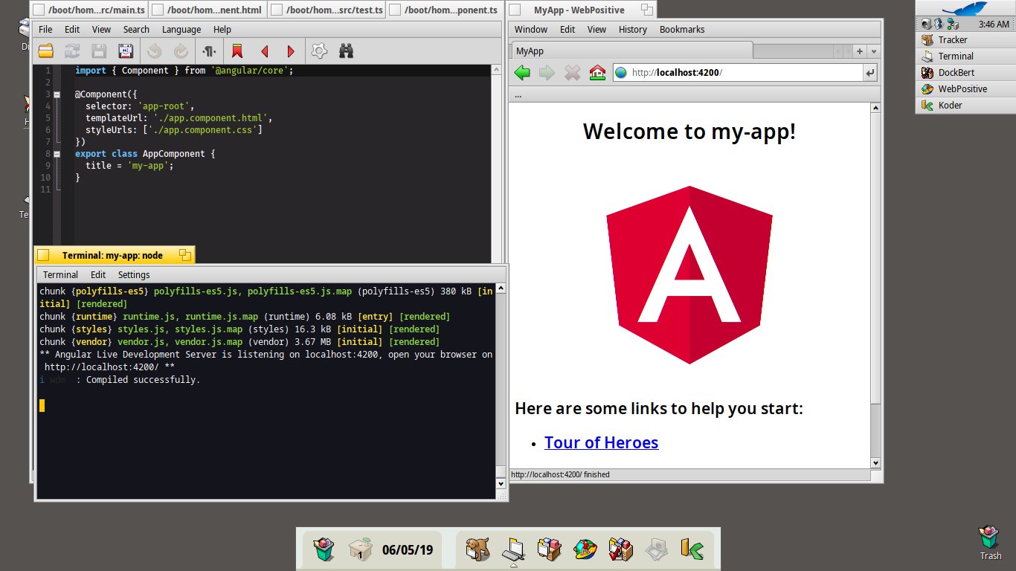This screenshot has width=1016, height=571.
Task: Open the WebPositive View menu
Action: (x=597, y=30)
